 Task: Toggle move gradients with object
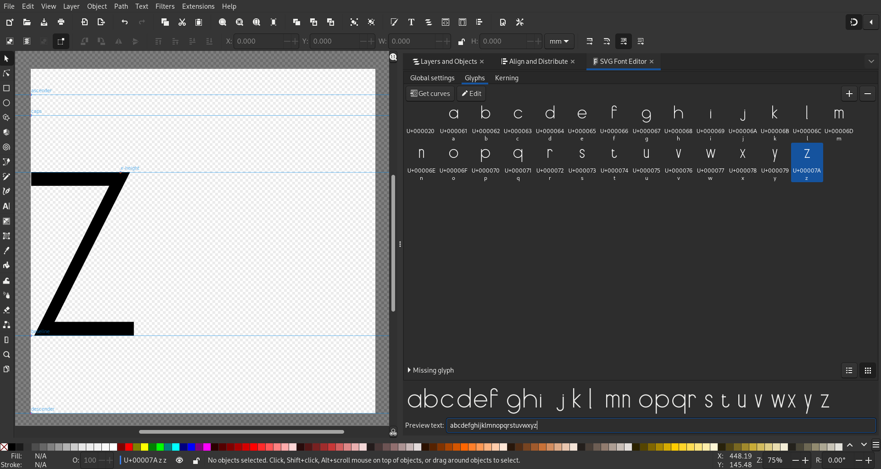(624, 41)
